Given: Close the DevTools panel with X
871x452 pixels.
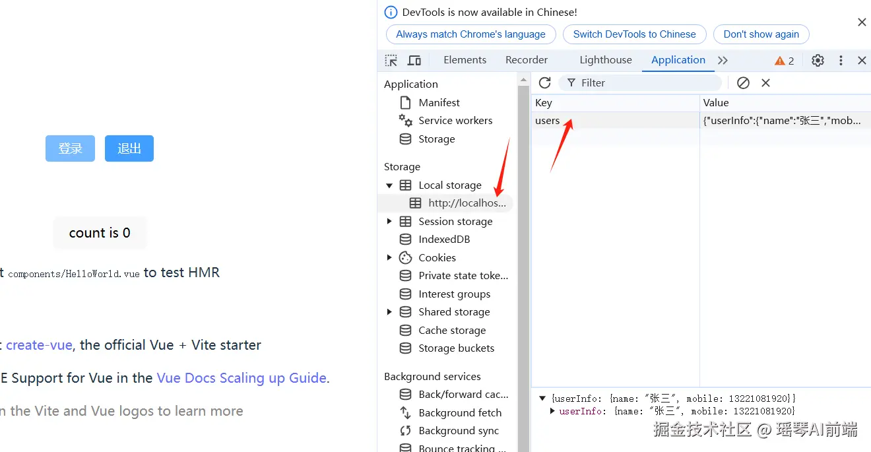Looking at the screenshot, I should tap(862, 60).
